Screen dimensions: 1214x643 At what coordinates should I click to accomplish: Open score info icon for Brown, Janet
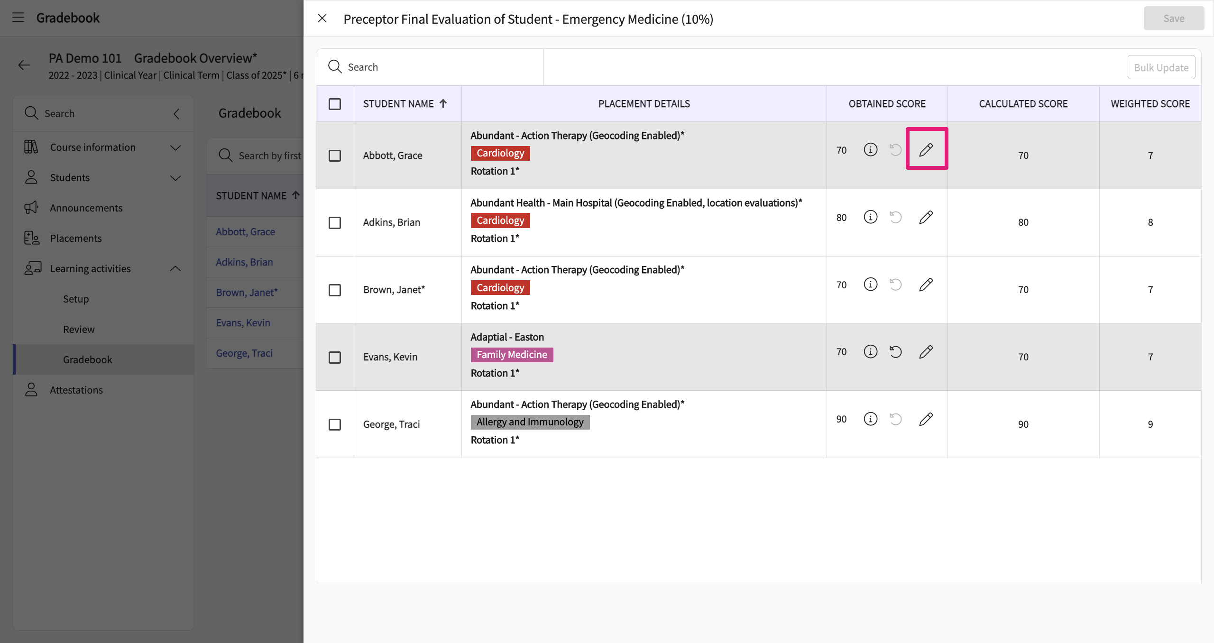870,285
